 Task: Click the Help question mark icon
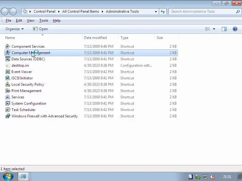click(x=235, y=29)
